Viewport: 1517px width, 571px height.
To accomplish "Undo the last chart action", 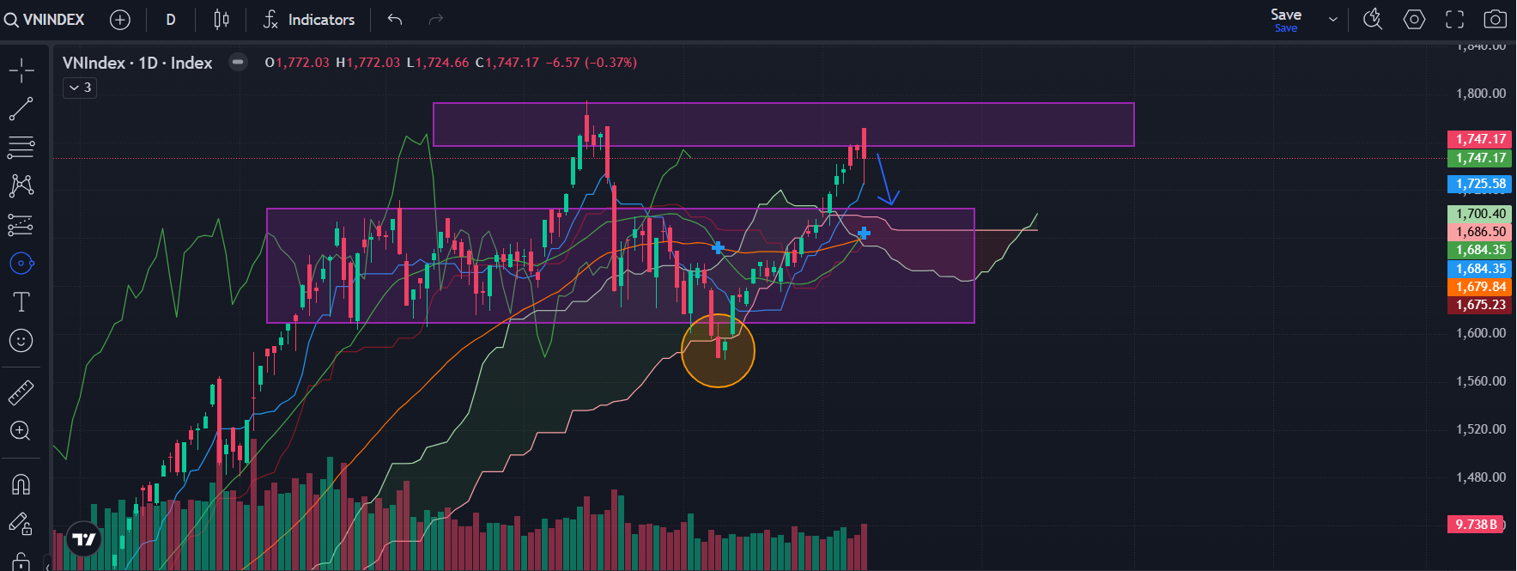I will (x=395, y=19).
